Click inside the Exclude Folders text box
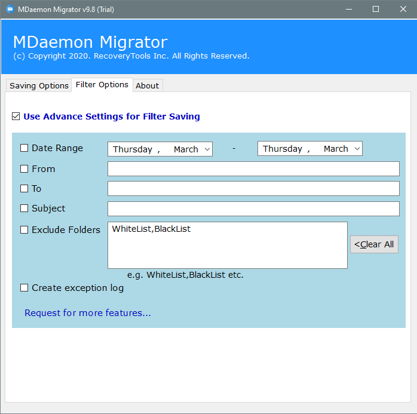Viewport: 417px width, 414px height. (228, 245)
